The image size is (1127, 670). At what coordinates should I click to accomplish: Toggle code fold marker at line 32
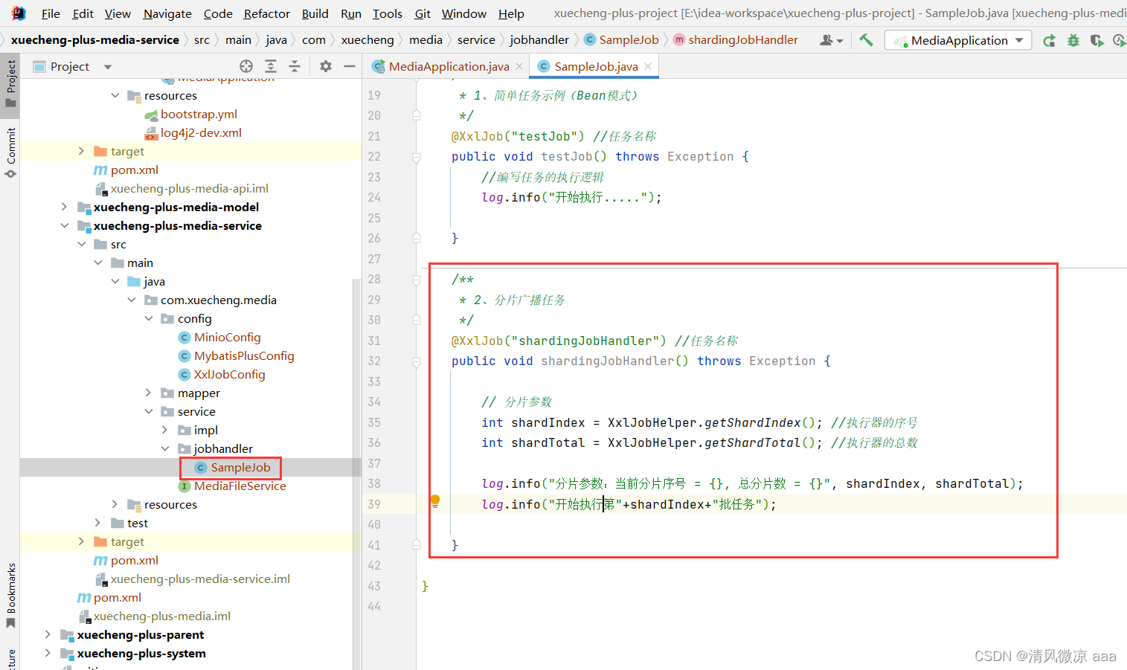point(417,361)
